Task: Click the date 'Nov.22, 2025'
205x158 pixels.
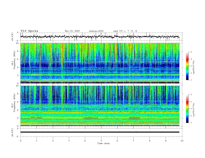Action: 72,31
